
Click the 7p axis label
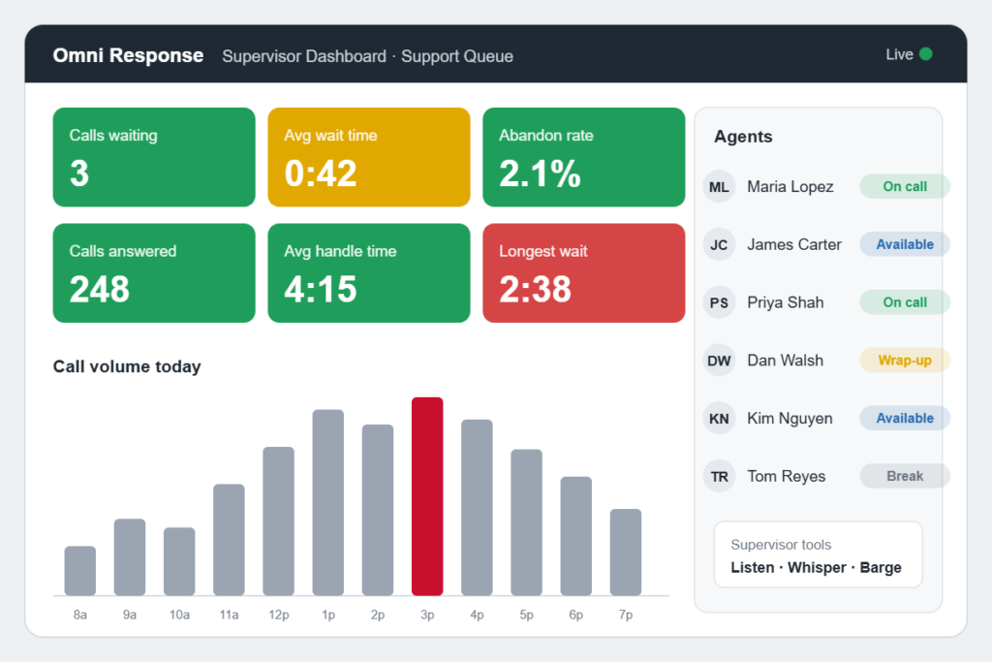626,615
